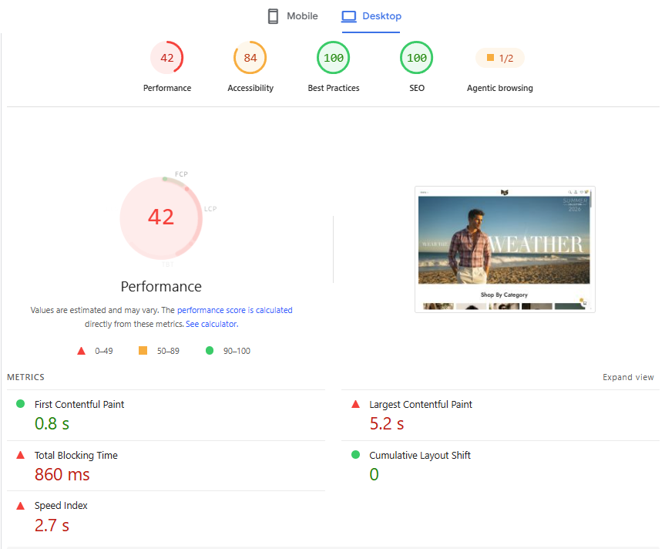The height and width of the screenshot is (549, 665).
Task: Click the FCP label on gauge
Action: (x=181, y=174)
